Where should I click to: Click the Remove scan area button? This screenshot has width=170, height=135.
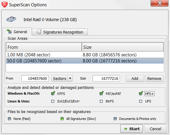click(154, 78)
